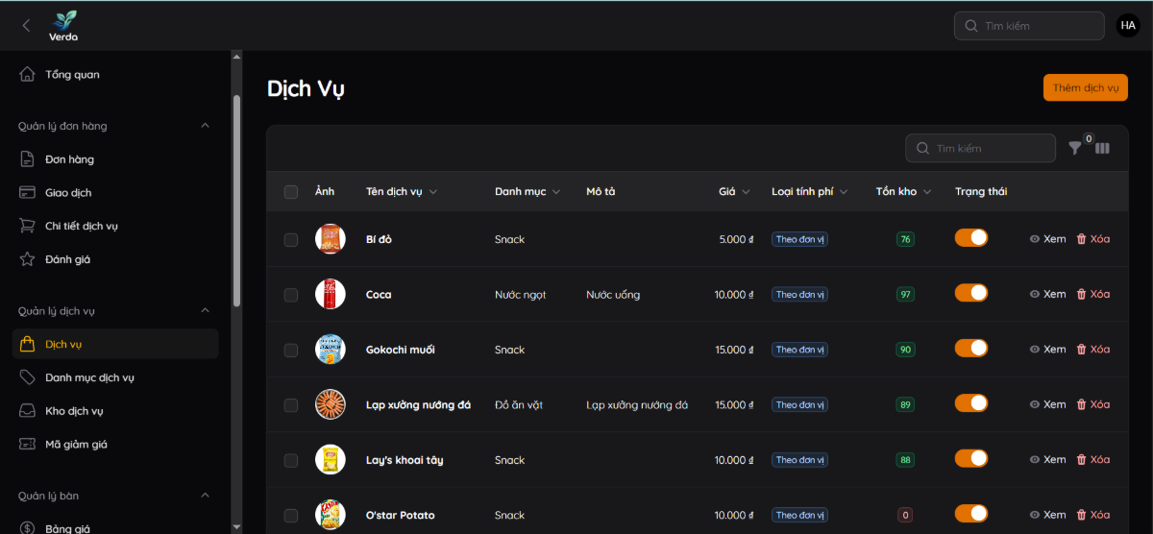Delete the Coca row with Xóa
Image resolution: width=1153 pixels, height=534 pixels.
(x=1092, y=294)
